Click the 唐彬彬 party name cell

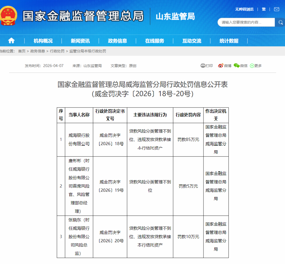(79, 186)
